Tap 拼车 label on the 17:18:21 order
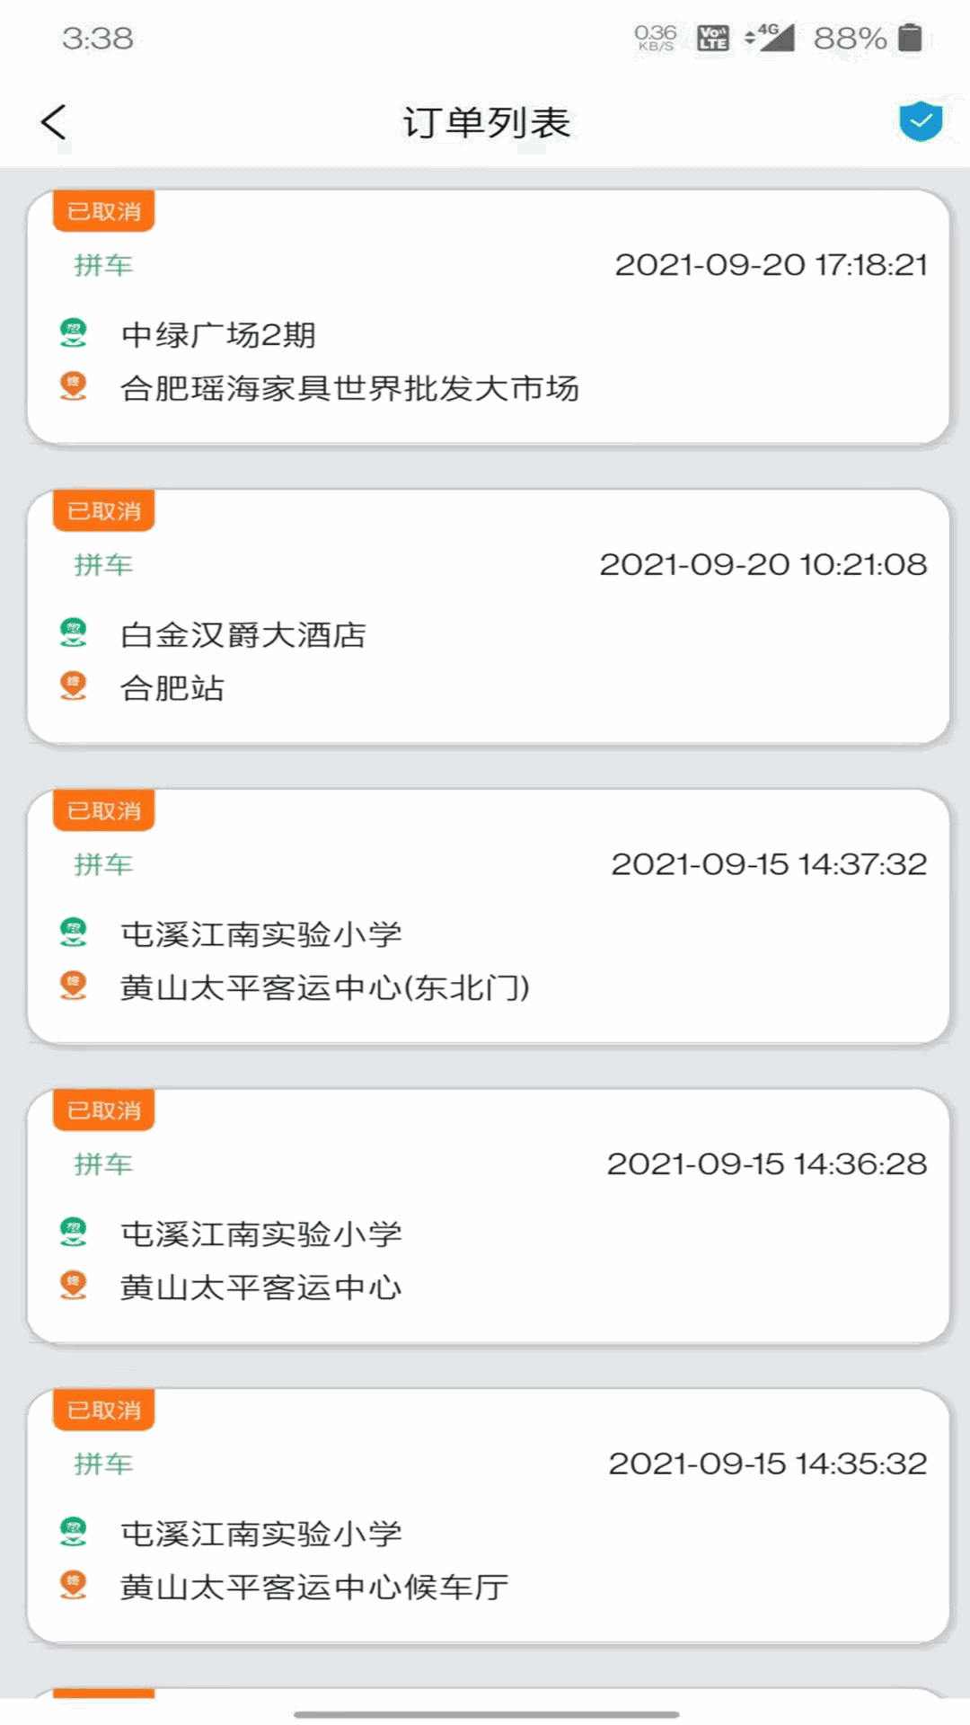Screen dimensions: 970x1725 coord(103,265)
